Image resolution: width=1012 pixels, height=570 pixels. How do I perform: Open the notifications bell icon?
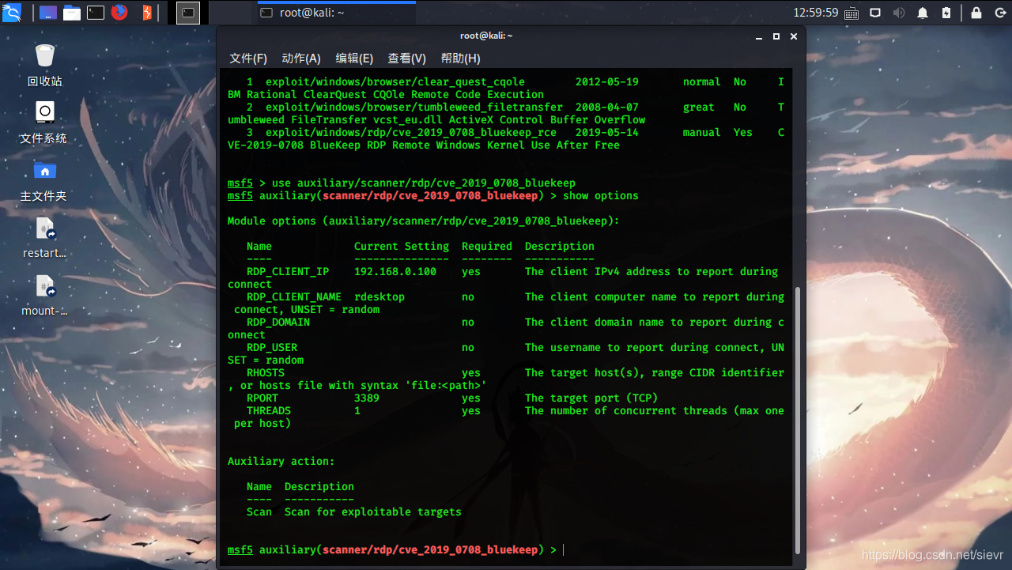(923, 13)
